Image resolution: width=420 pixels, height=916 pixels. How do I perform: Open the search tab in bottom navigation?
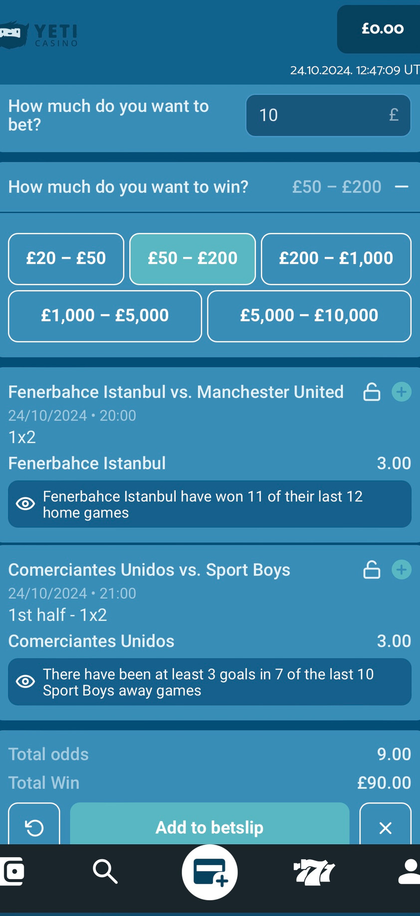click(x=105, y=872)
